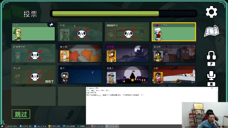
Task: Vote for the TV-head duck on starry banner
Action: [80, 75]
